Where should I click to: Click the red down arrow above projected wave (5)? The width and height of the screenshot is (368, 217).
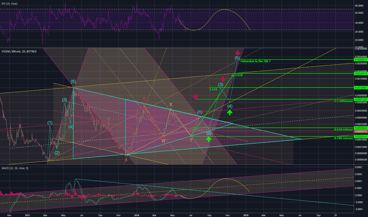coord(238,52)
